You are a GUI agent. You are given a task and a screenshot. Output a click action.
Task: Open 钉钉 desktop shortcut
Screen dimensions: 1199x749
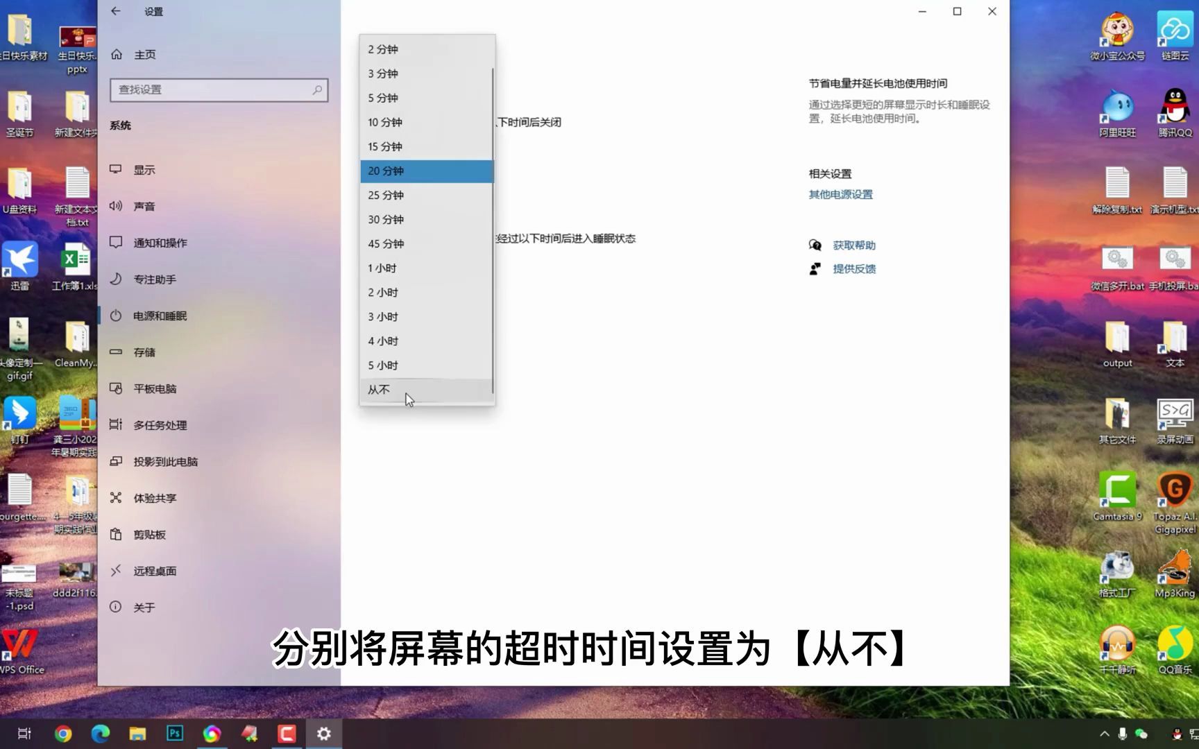[x=20, y=420]
